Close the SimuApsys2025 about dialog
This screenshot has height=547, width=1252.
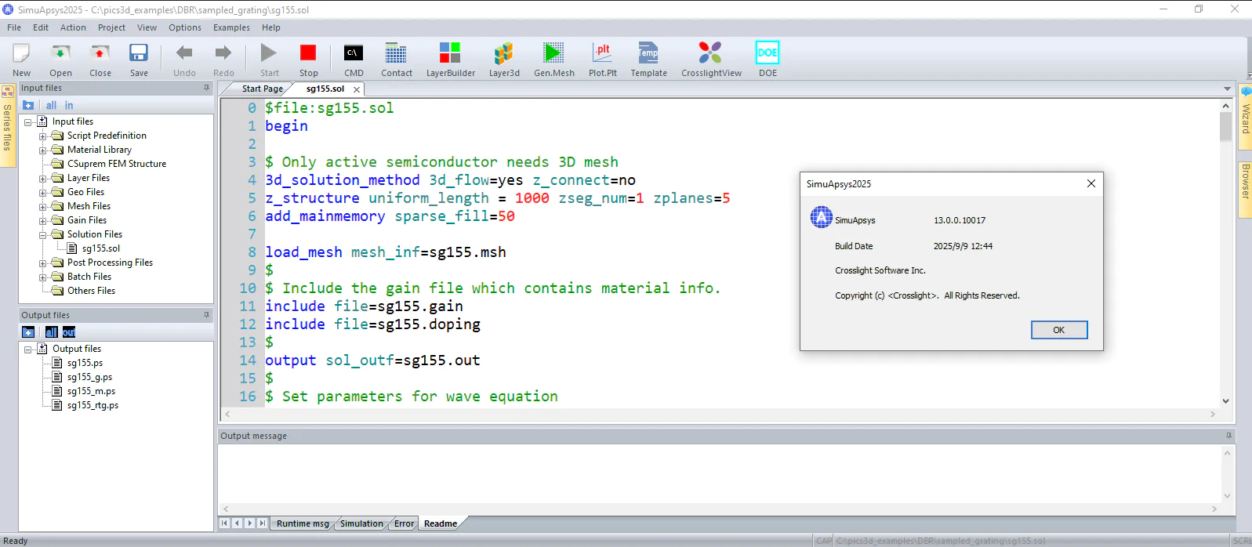[1091, 183]
